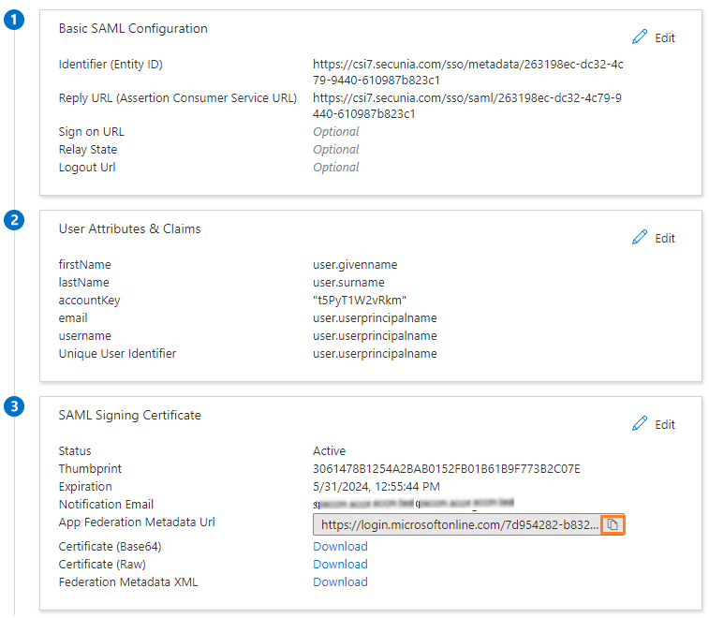This screenshot has height=618, width=709.
Task: Click the pencil icon for SAML Signing Certificate
Action: coord(640,424)
